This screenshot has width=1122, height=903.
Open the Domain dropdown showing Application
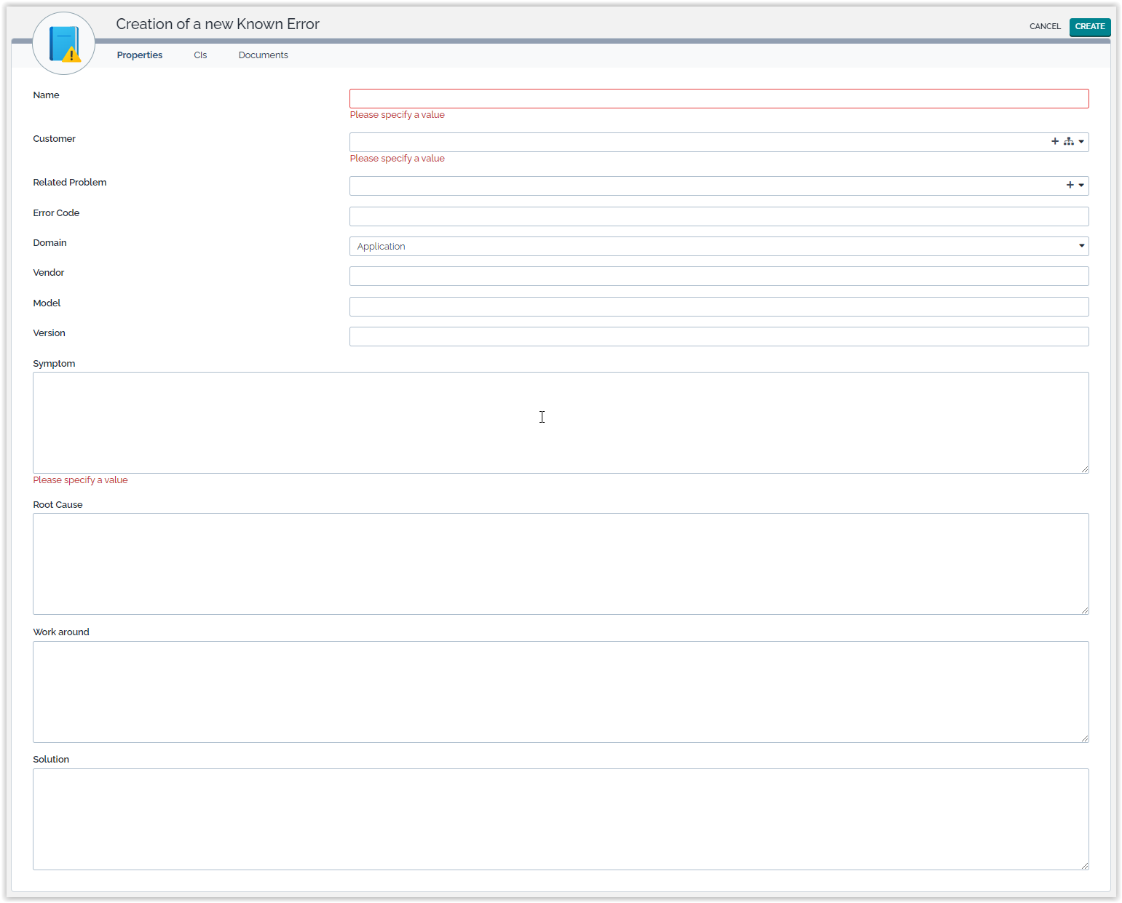[719, 247]
